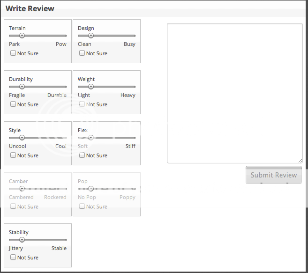This screenshot has width=308, height=273.
Task: Click the Design slider handle
Action: (x=91, y=36)
